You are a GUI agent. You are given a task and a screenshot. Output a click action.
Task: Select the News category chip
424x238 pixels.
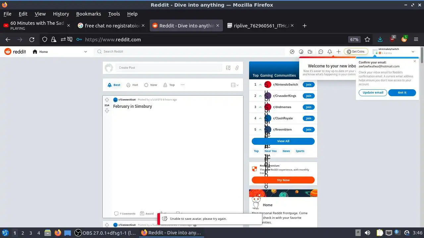tap(286, 151)
